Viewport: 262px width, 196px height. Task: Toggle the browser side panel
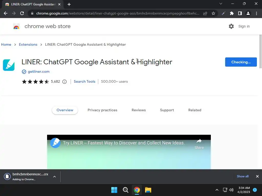pyautogui.click(x=240, y=13)
